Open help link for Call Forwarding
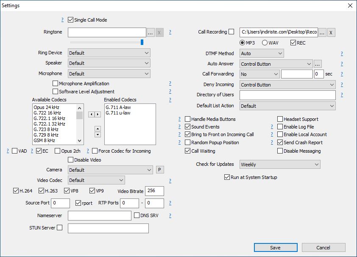357x257 pixels. click(x=342, y=74)
